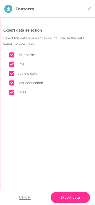Close the Contacts export panel with X
Image resolution: width=95 pixels, height=205 pixels.
pyautogui.click(x=89, y=9)
